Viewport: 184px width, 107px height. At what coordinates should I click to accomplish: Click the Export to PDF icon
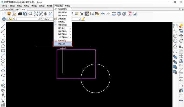[x=130, y=14]
